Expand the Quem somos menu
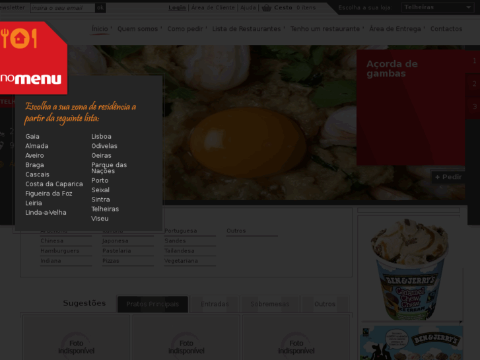 tap(139, 29)
